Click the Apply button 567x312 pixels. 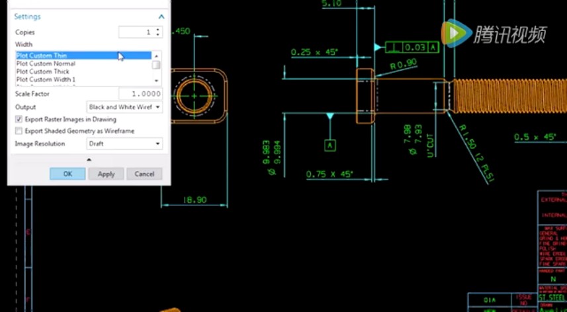point(107,174)
